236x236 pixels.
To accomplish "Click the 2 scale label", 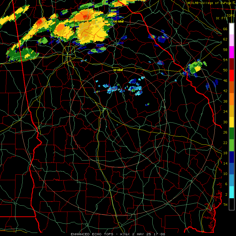I will pos(226,195).
